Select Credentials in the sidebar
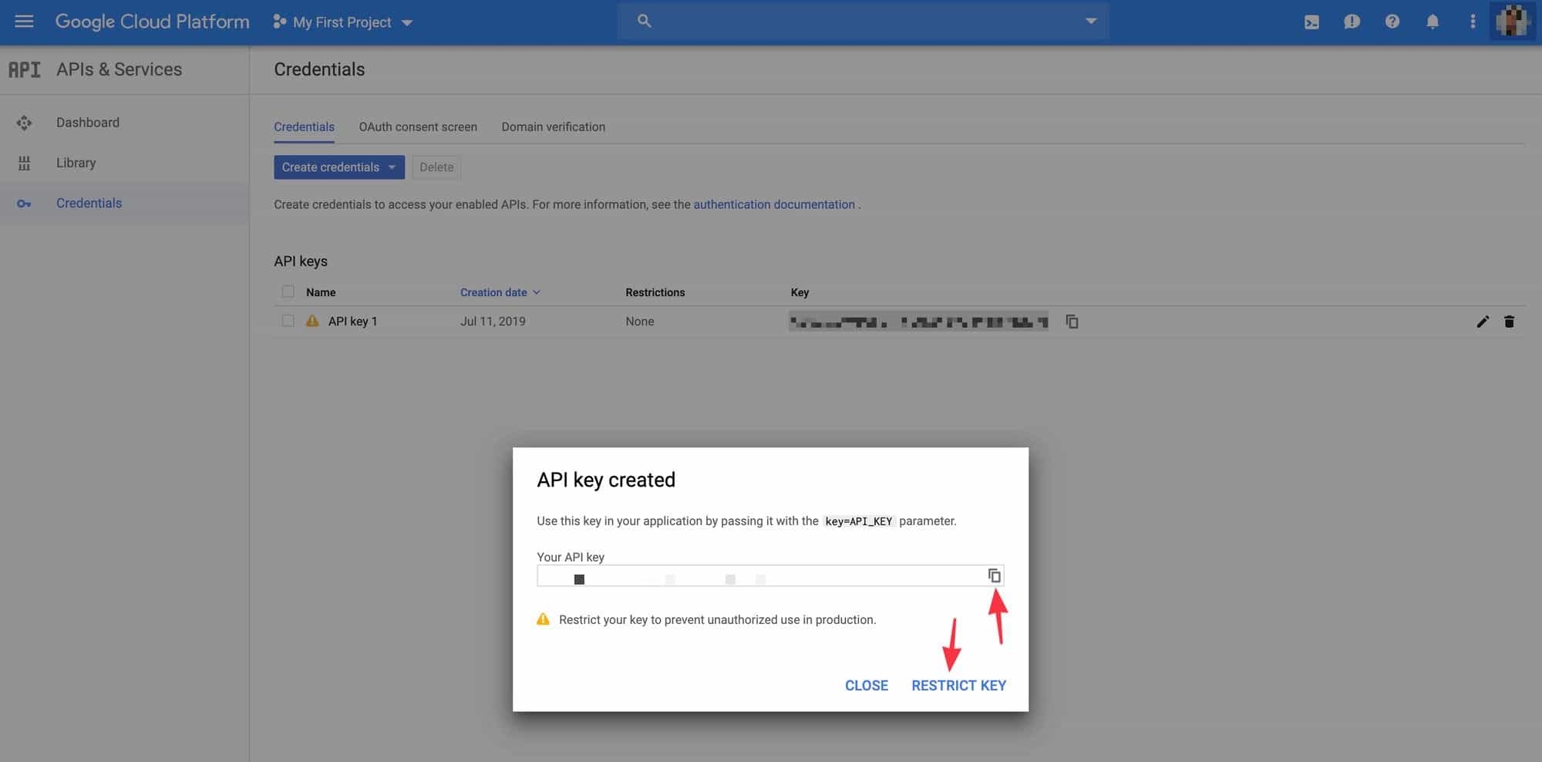Image resolution: width=1542 pixels, height=762 pixels. coord(89,203)
